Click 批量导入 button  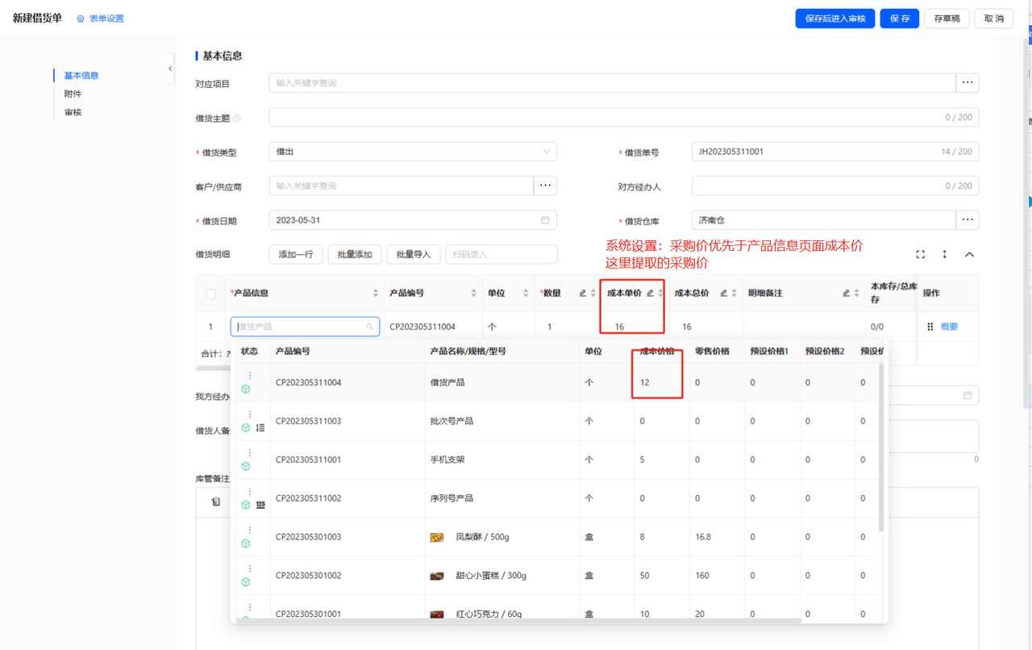(x=414, y=255)
